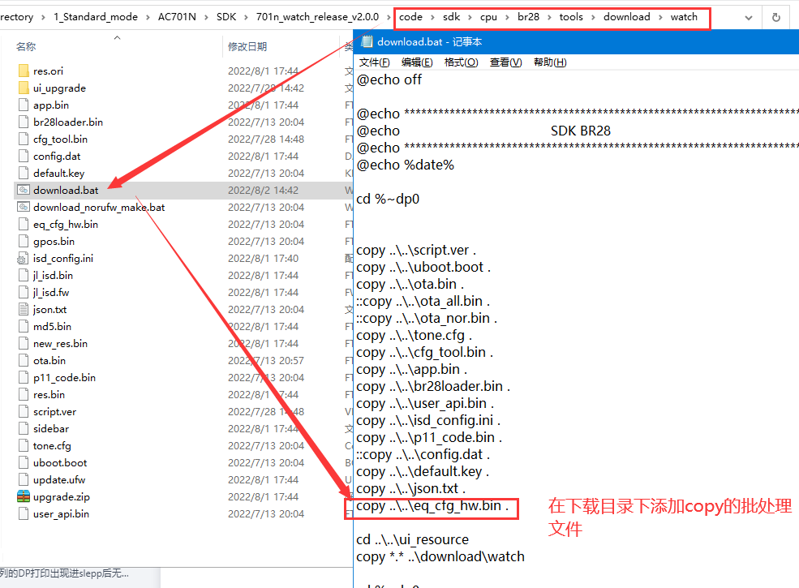Click the line 'cd %~dp0' in Notepad

(x=388, y=199)
